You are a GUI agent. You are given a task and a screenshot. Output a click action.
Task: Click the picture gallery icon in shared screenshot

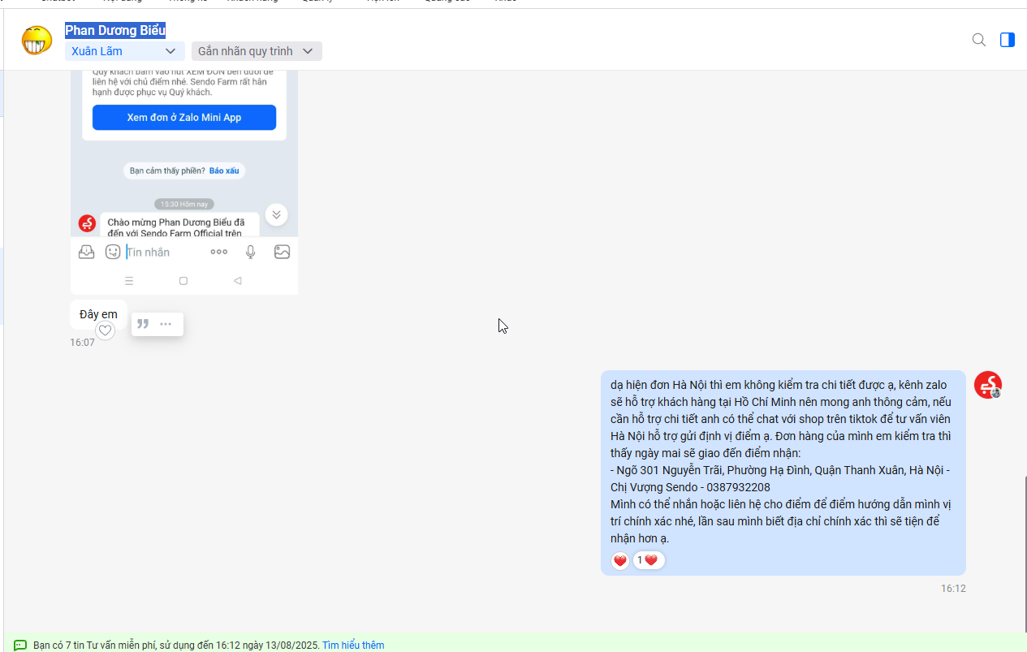point(282,253)
